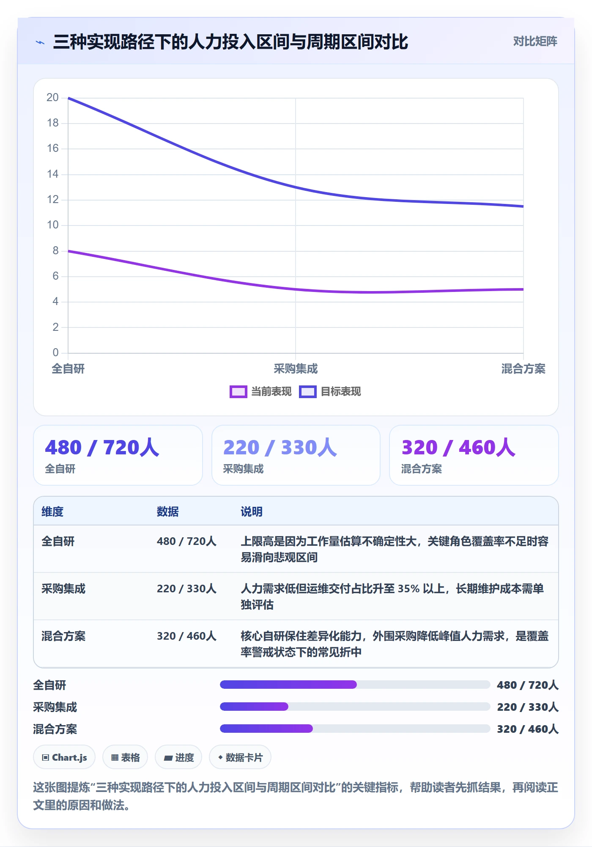
Task: Click the 目标表现 legend label
Action: coord(340,392)
